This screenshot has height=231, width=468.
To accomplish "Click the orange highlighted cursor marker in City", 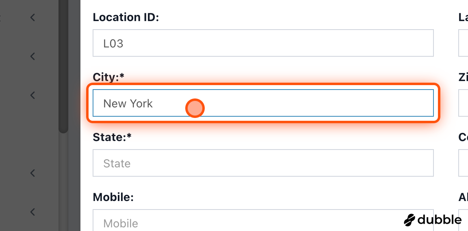I will coord(195,108).
